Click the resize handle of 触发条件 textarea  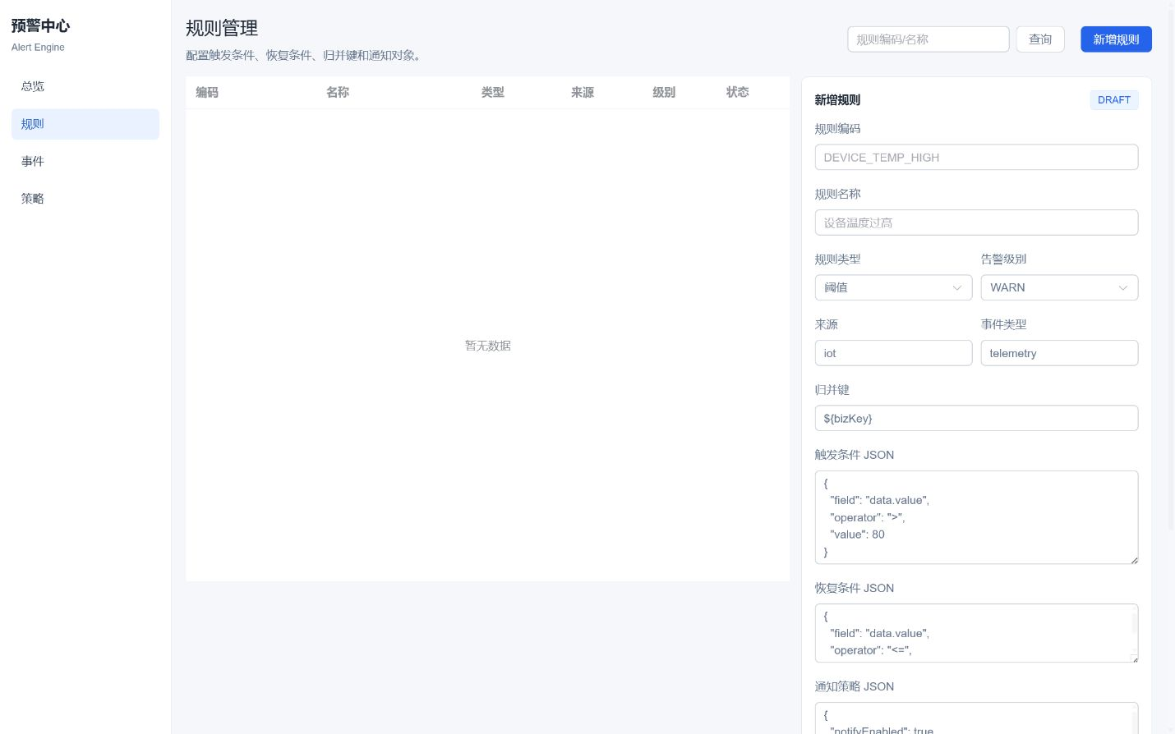click(1134, 560)
